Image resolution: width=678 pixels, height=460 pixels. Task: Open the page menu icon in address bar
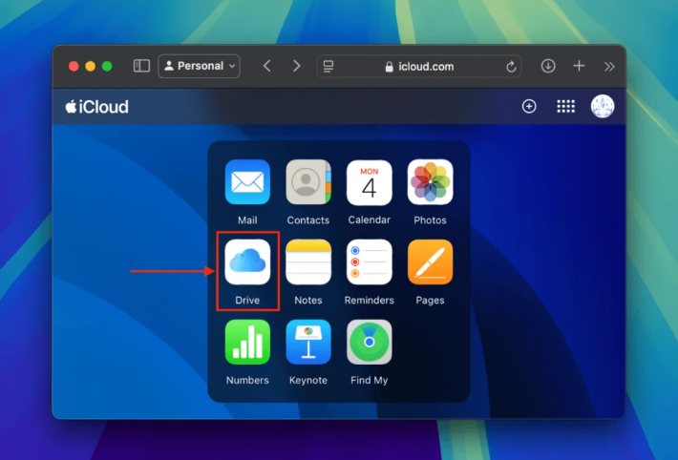(328, 67)
